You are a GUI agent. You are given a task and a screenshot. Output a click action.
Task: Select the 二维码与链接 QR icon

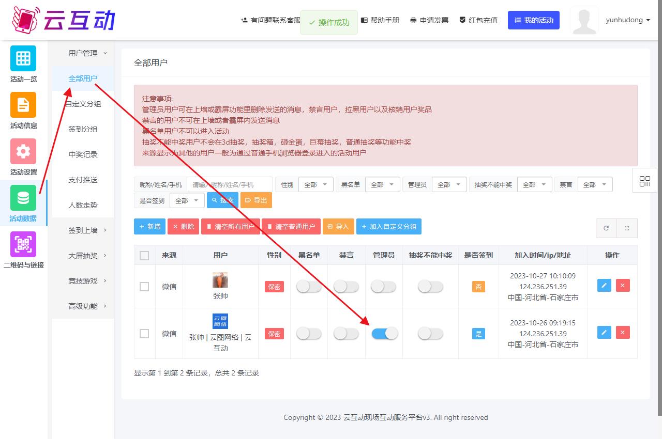click(x=23, y=244)
